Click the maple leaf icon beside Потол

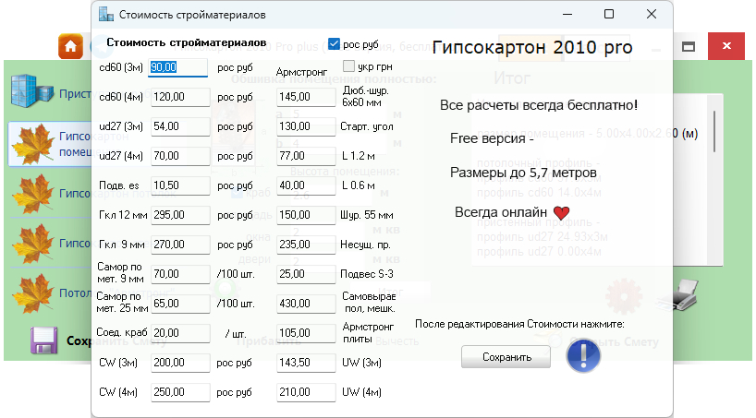32,293
